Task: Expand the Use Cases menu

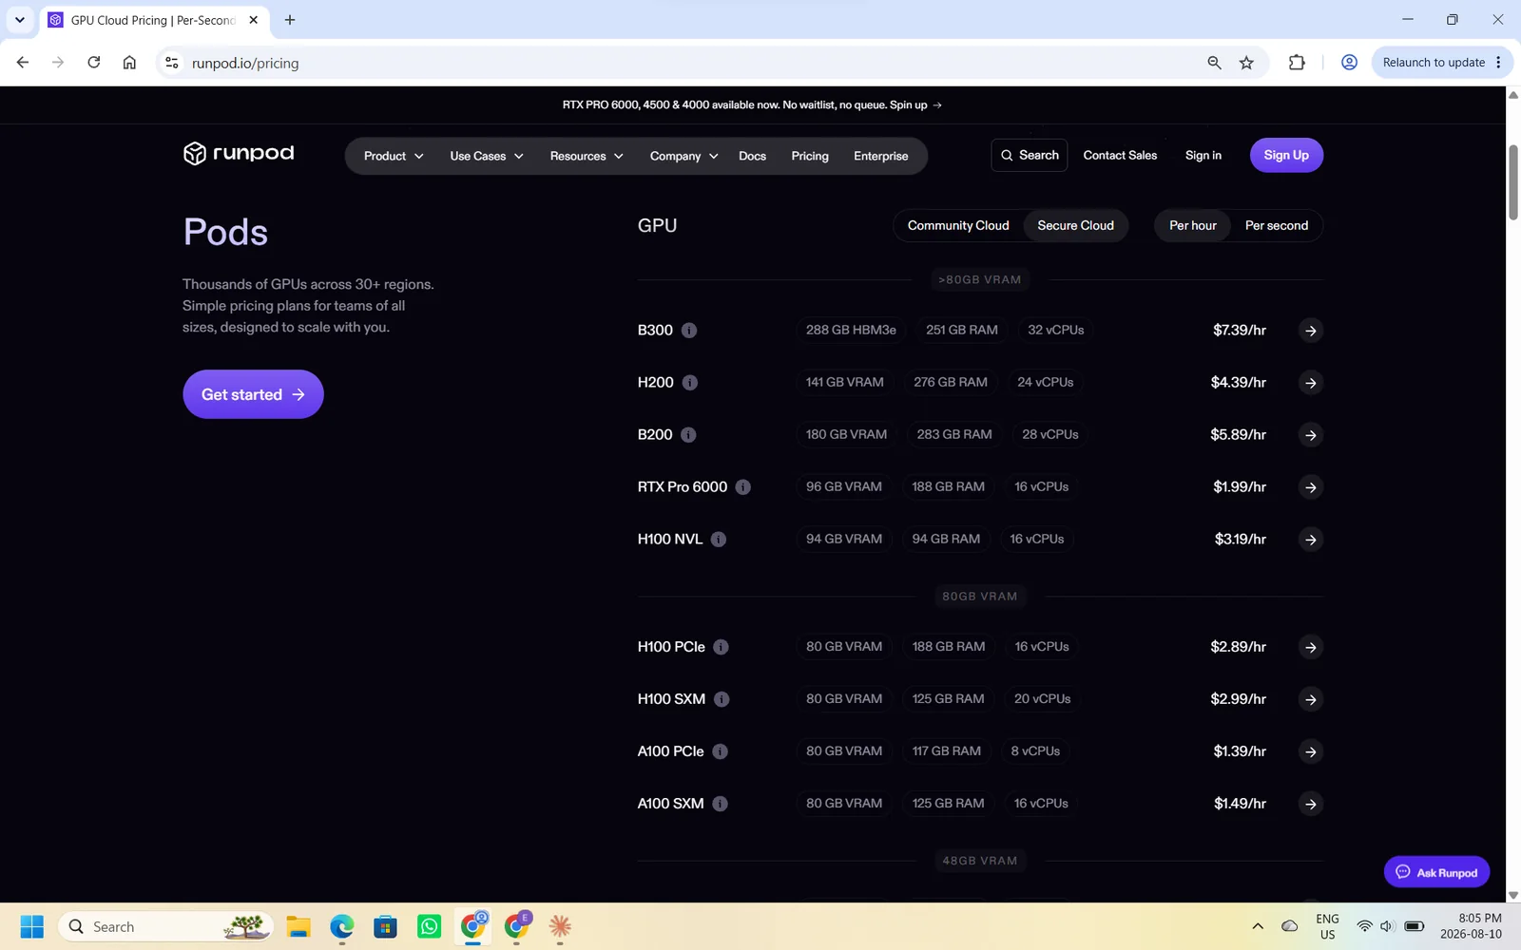Action: (487, 156)
